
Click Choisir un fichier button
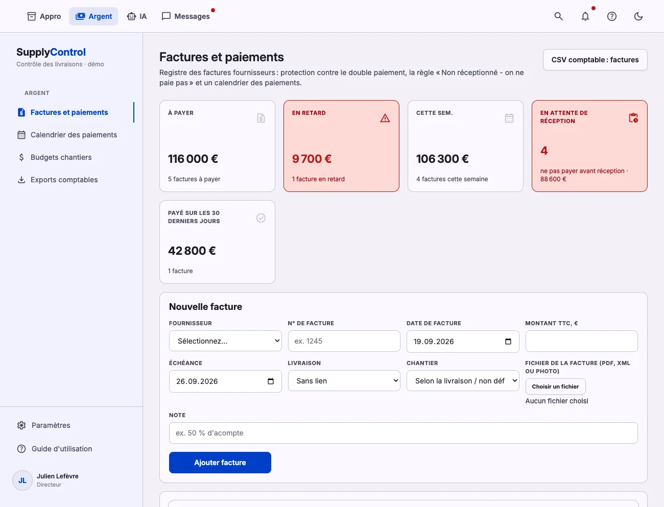click(556, 387)
